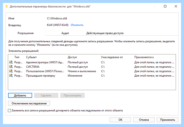184x127 pixels.
Task: Click 'Полный доступ' in the СИСТЕМА row
Action: point(78,67)
